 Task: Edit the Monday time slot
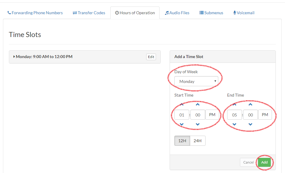151,57
